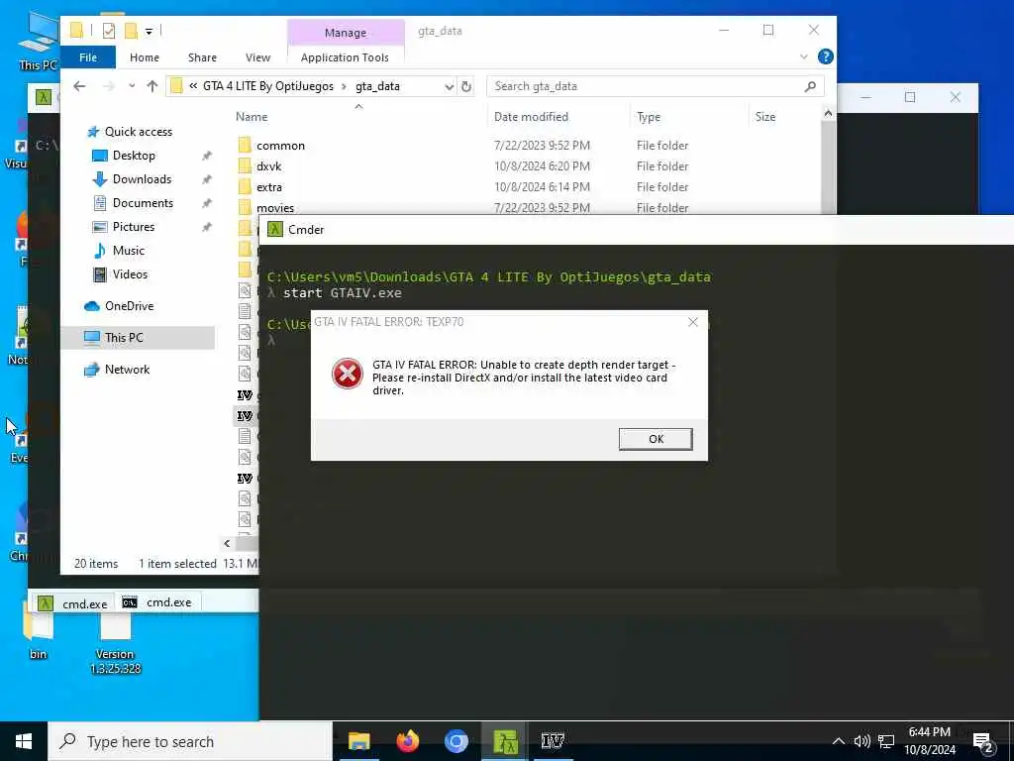Select the dxvk folder
Image resolution: width=1014 pixels, height=761 pixels.
coord(268,166)
